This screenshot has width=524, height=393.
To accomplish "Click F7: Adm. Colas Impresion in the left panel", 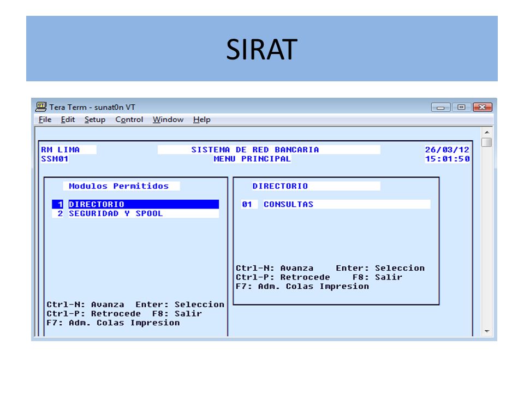I will tap(113, 323).
